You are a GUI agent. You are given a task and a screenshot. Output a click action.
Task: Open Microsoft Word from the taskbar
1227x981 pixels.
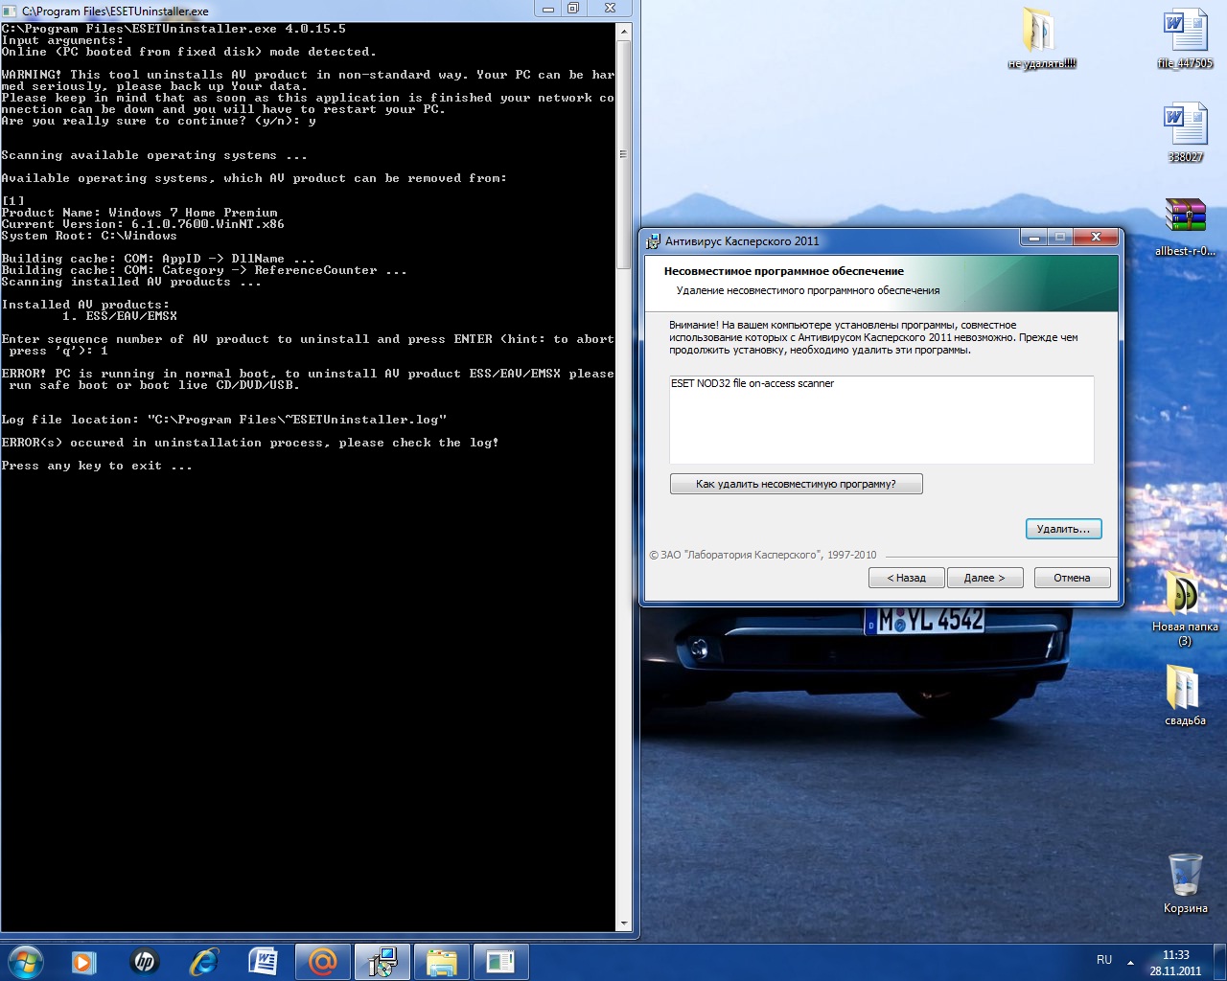263,961
